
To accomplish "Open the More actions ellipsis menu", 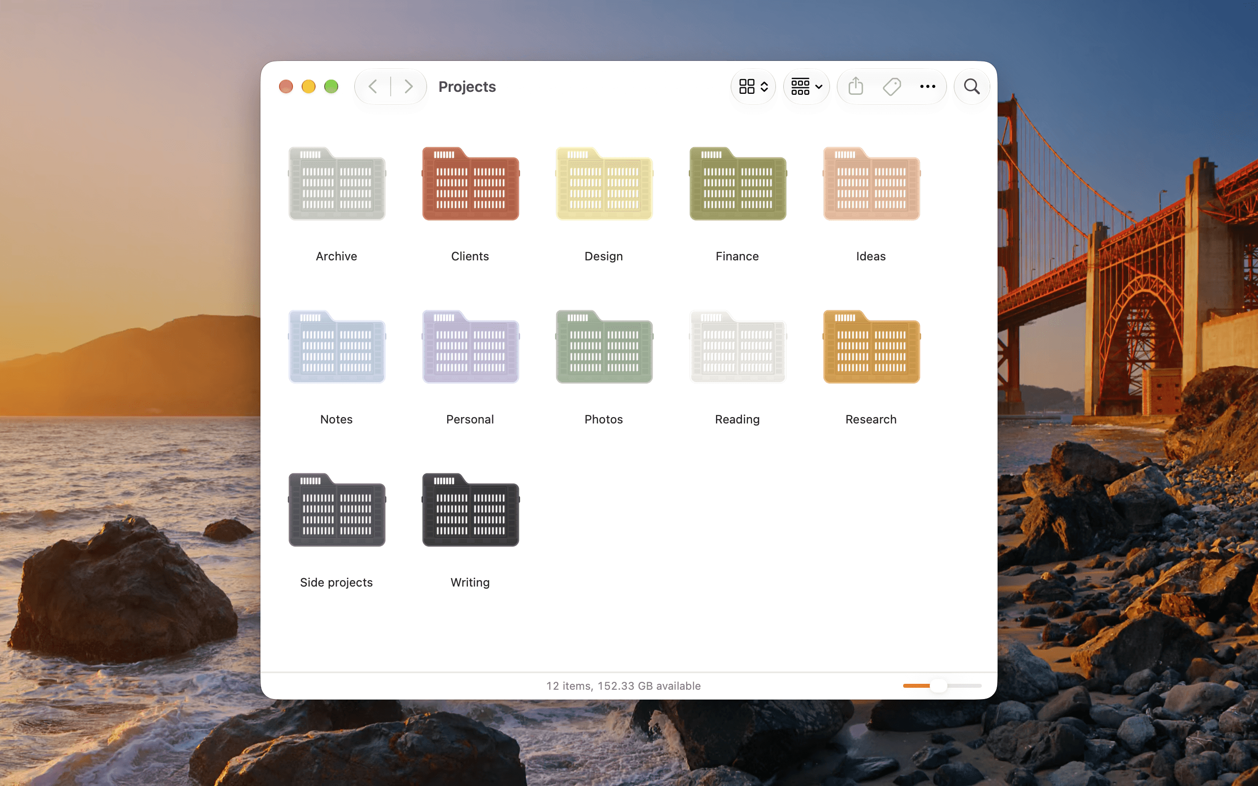I will click(x=927, y=86).
